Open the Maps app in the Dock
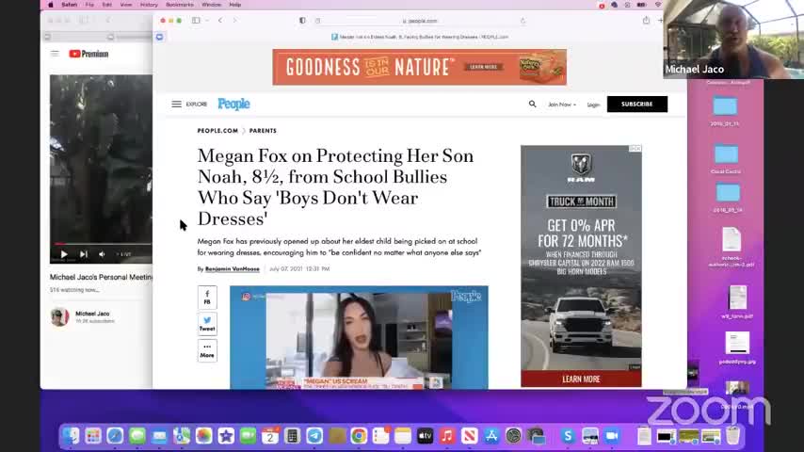 pyautogui.click(x=182, y=436)
